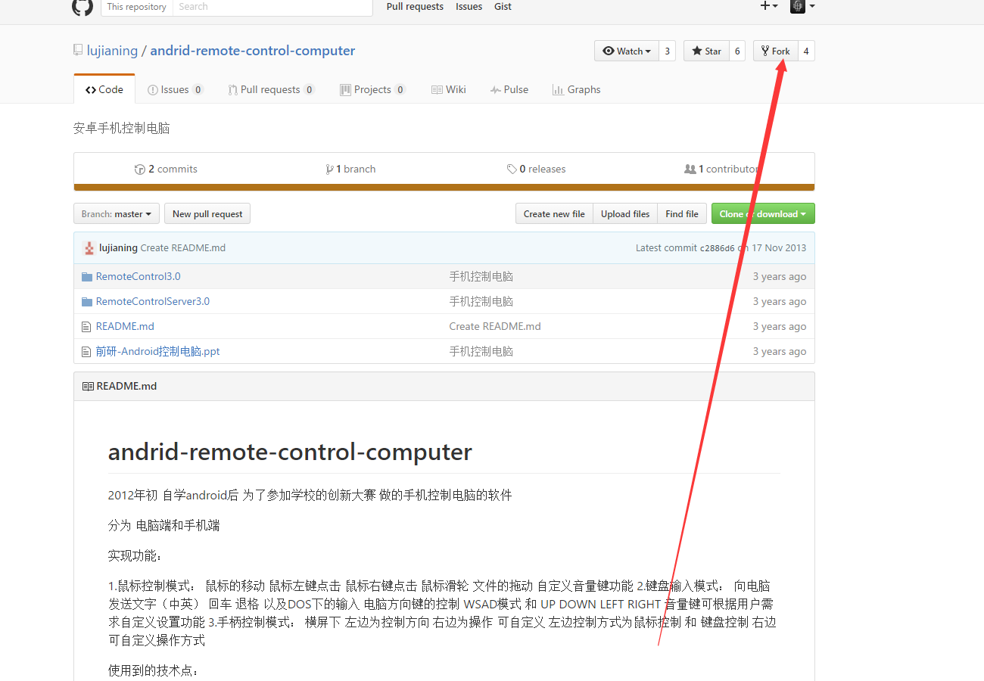Image resolution: width=984 pixels, height=681 pixels.
Task: Click the README heading andrid-remote-control-computer
Action: click(x=290, y=452)
